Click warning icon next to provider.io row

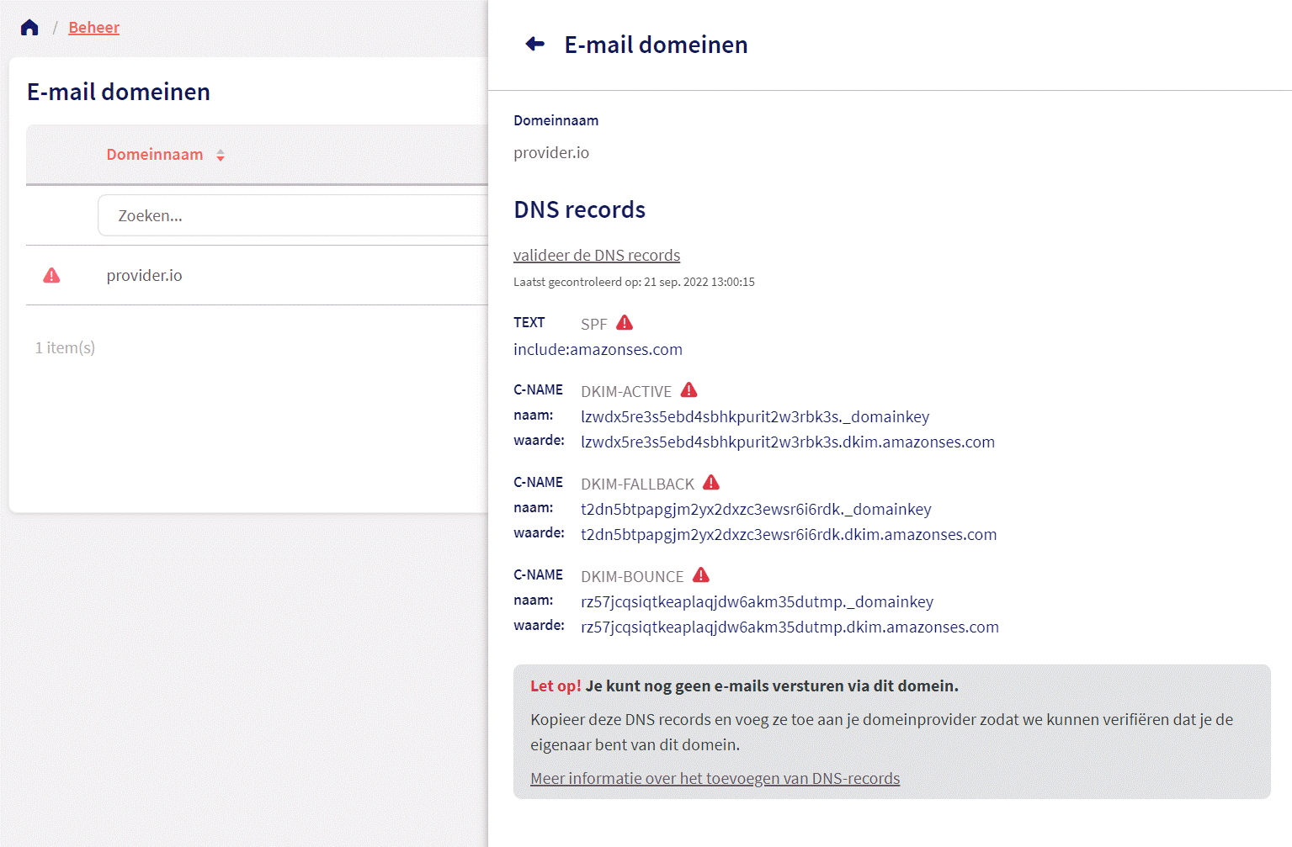51,276
